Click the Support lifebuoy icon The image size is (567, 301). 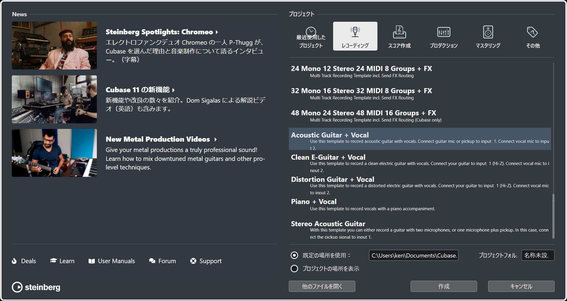click(x=193, y=261)
